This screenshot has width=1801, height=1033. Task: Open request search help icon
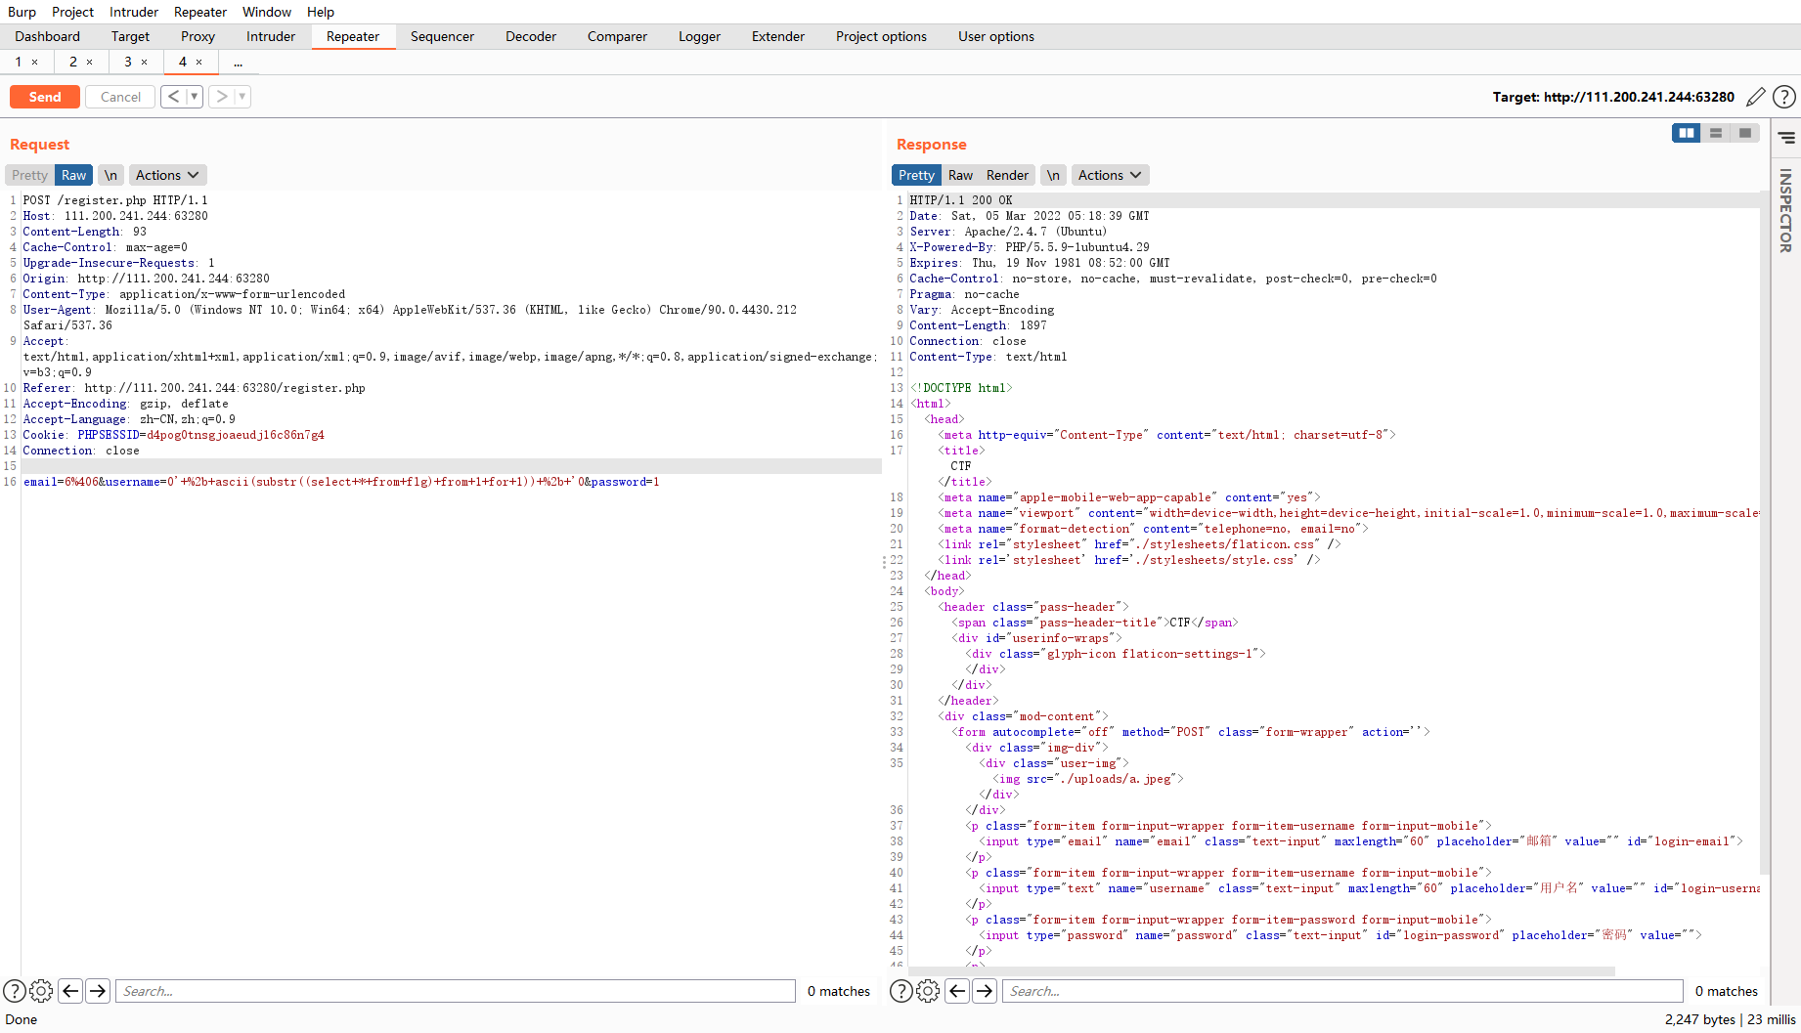point(15,991)
